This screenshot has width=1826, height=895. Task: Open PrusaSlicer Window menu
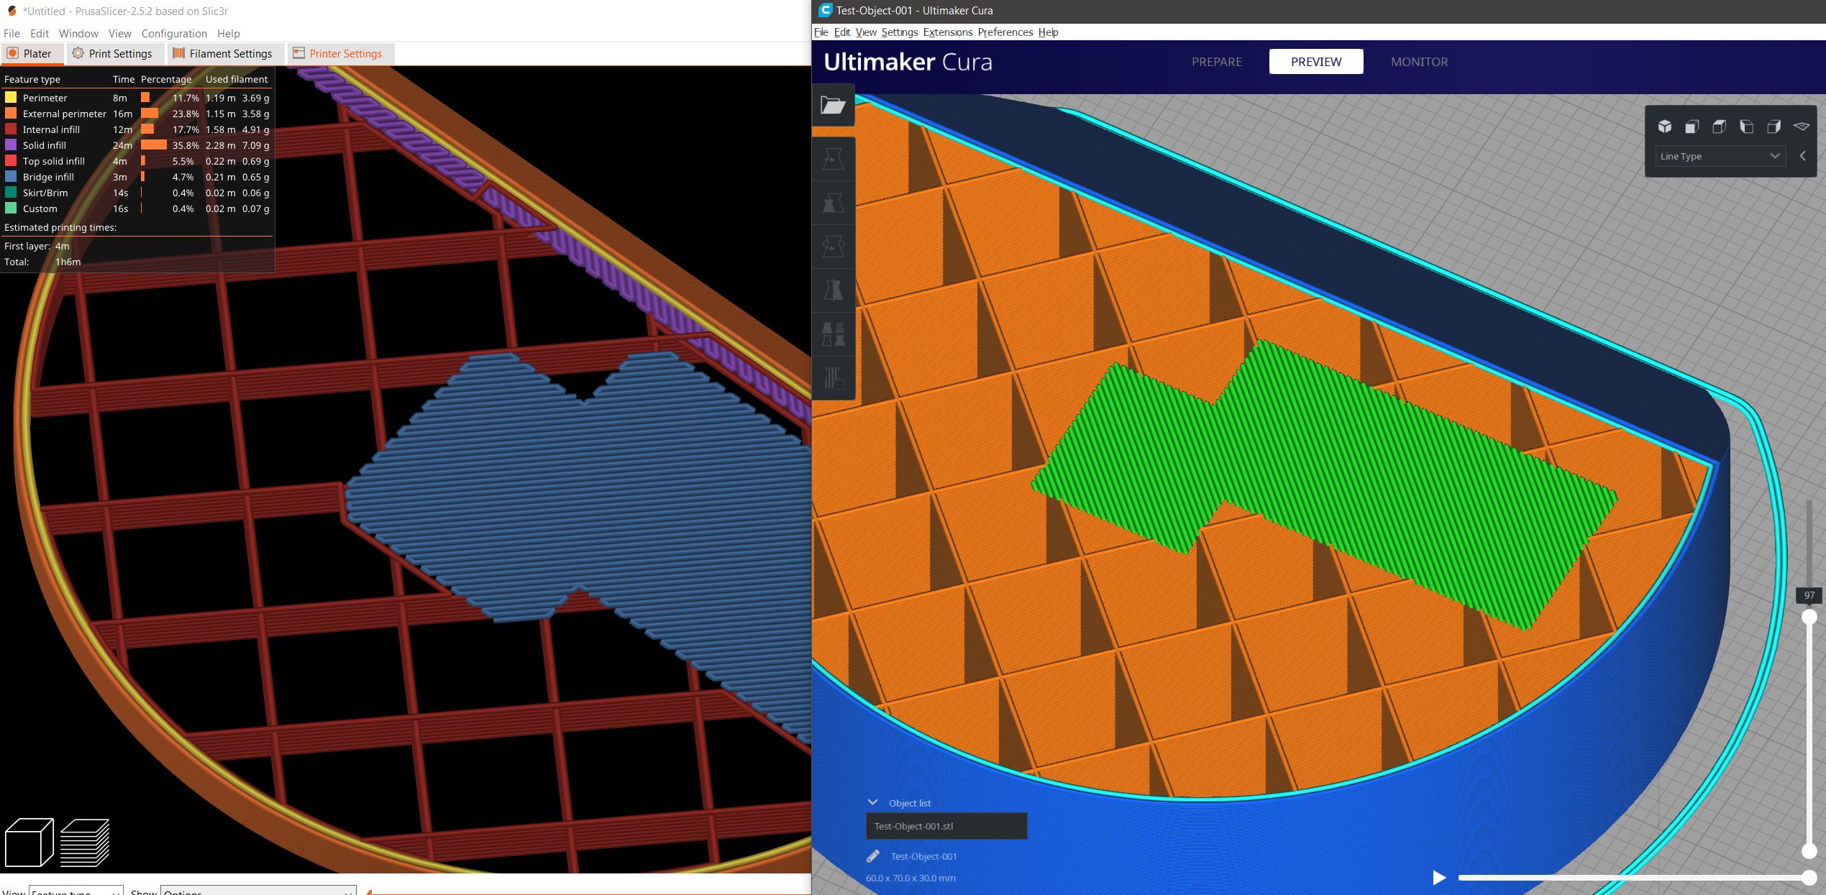point(78,34)
